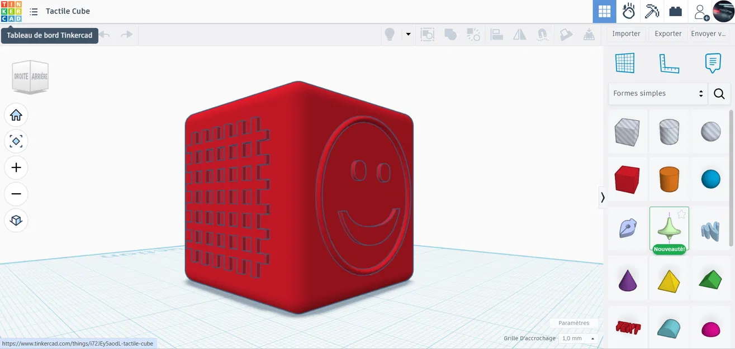Toggle perspective/orthographic view cube button
Image resolution: width=735 pixels, height=349 pixels.
(x=16, y=220)
